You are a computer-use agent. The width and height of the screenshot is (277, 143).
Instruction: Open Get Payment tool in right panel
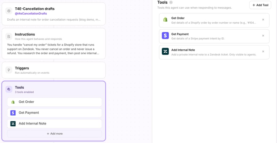[x=214, y=36]
